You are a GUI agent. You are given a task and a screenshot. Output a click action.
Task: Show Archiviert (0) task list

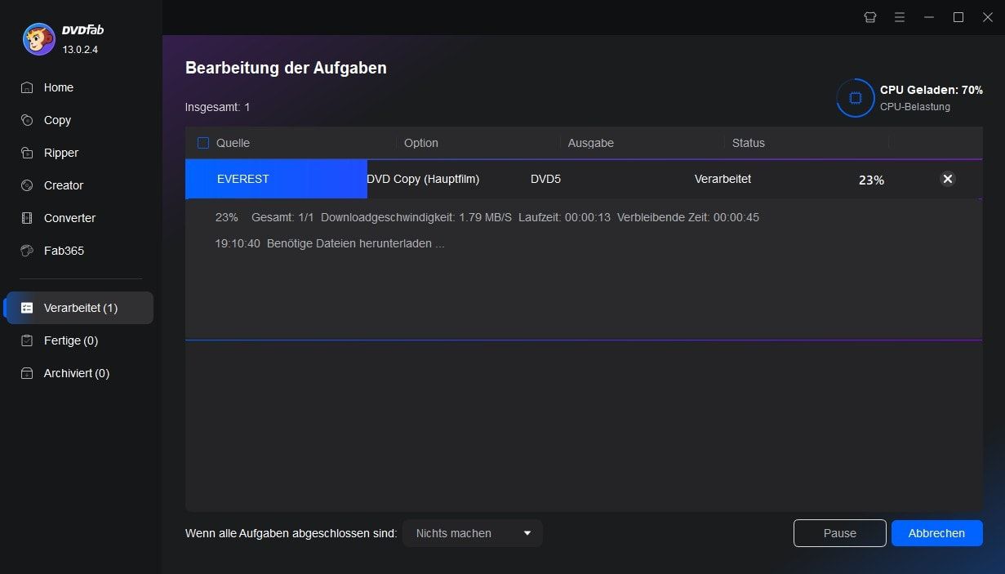point(77,373)
